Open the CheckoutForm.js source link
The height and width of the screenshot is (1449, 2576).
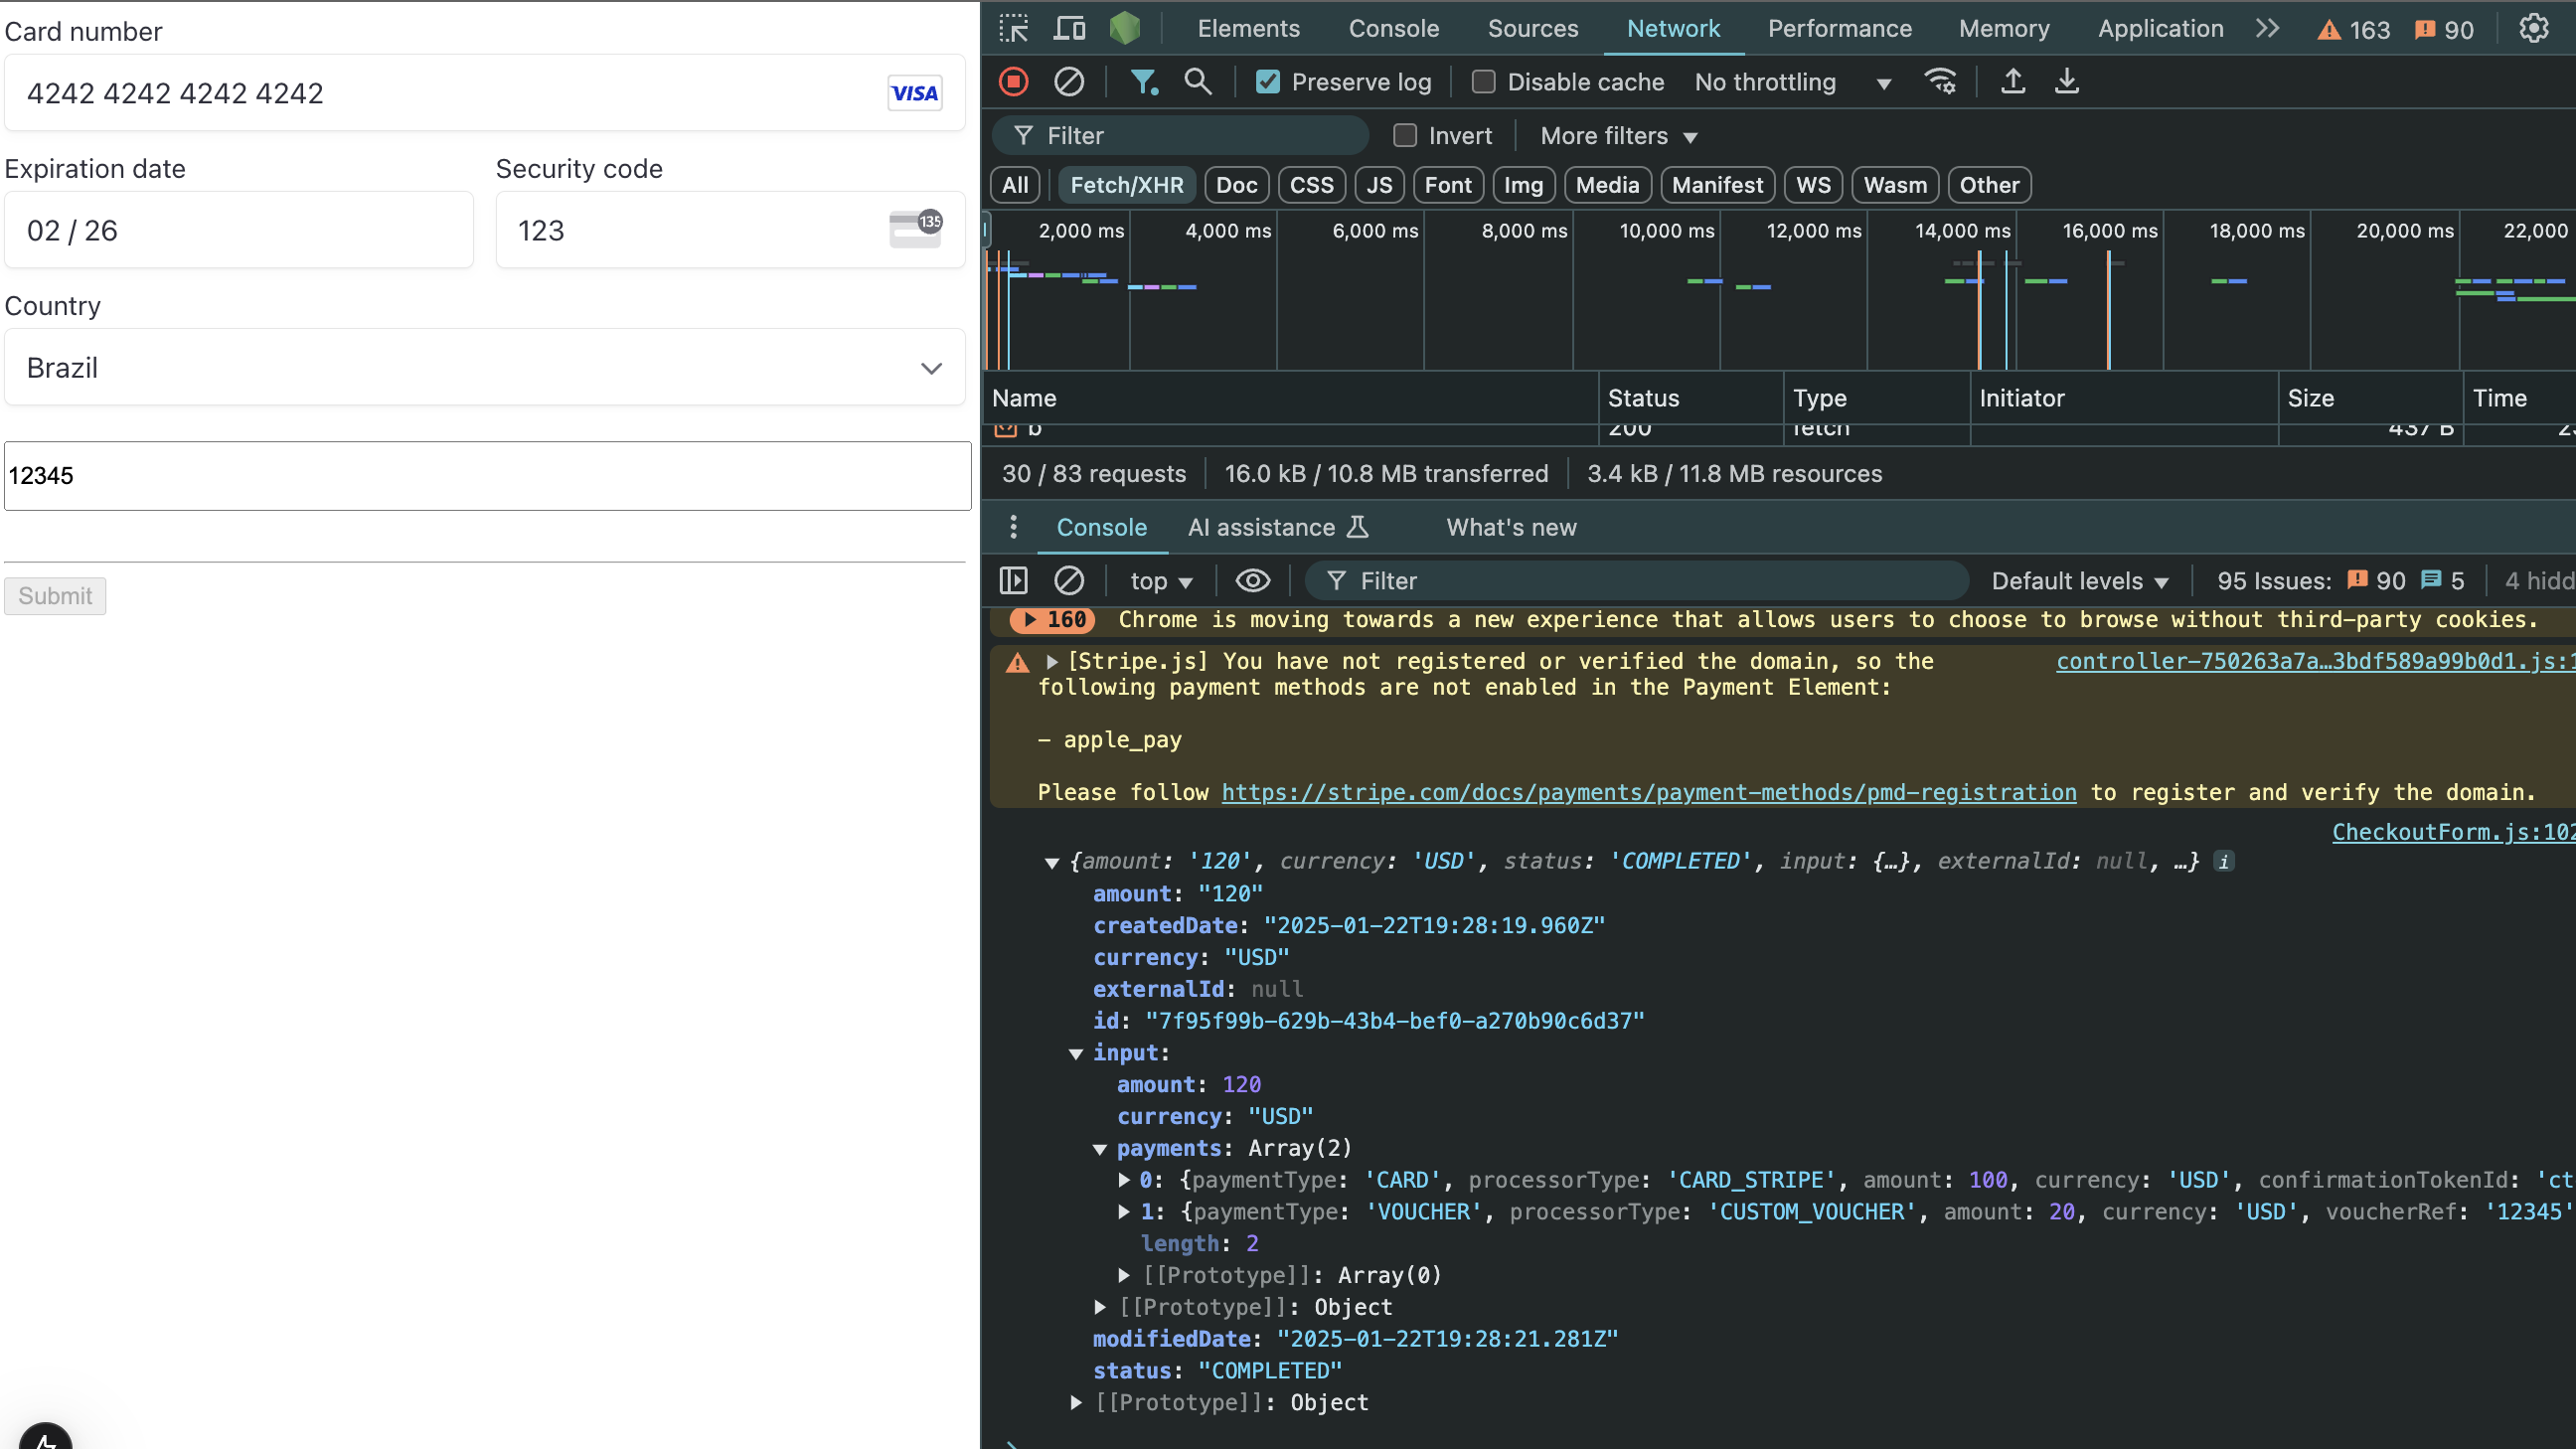pos(2453,832)
